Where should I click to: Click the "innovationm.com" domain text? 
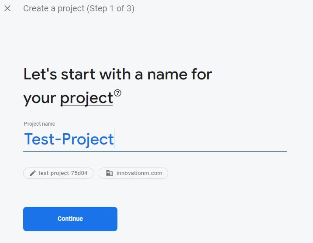[139, 173]
